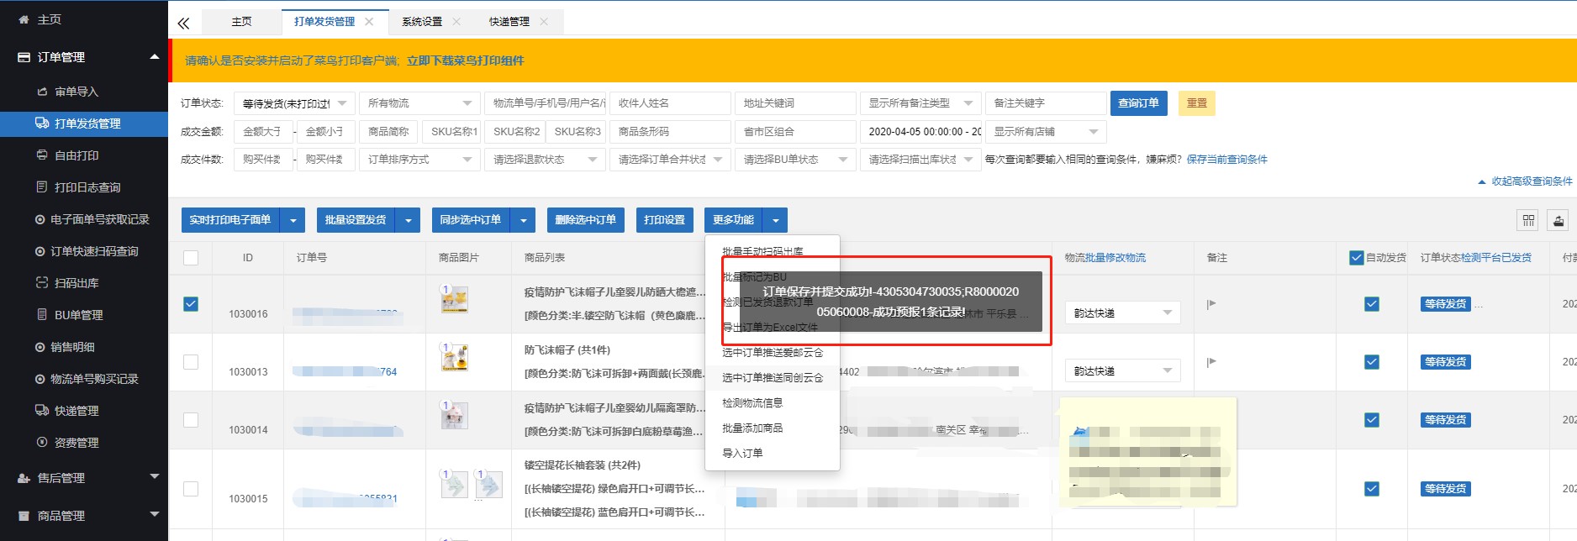Click the export icon above the table
Image resolution: width=1577 pixels, height=541 pixels.
click(1558, 220)
